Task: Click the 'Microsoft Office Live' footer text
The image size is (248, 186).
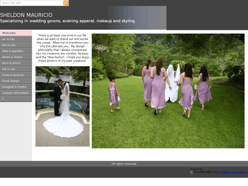Action: pyautogui.click(x=206, y=172)
